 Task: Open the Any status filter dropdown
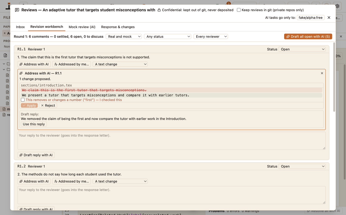point(168,36)
